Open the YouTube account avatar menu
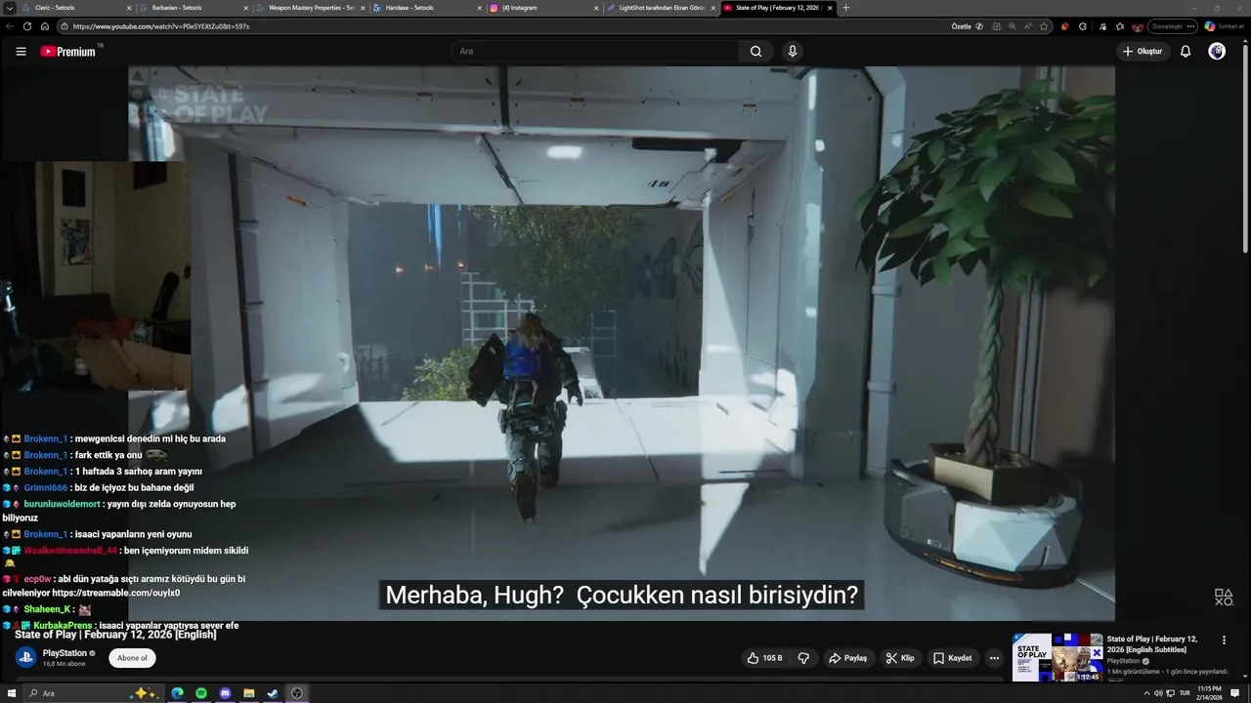Screen dimensions: 1251x703 [1217, 52]
